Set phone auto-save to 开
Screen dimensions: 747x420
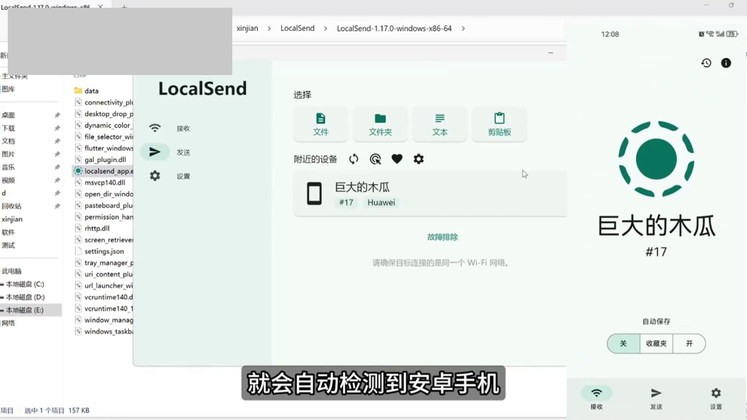click(x=689, y=343)
